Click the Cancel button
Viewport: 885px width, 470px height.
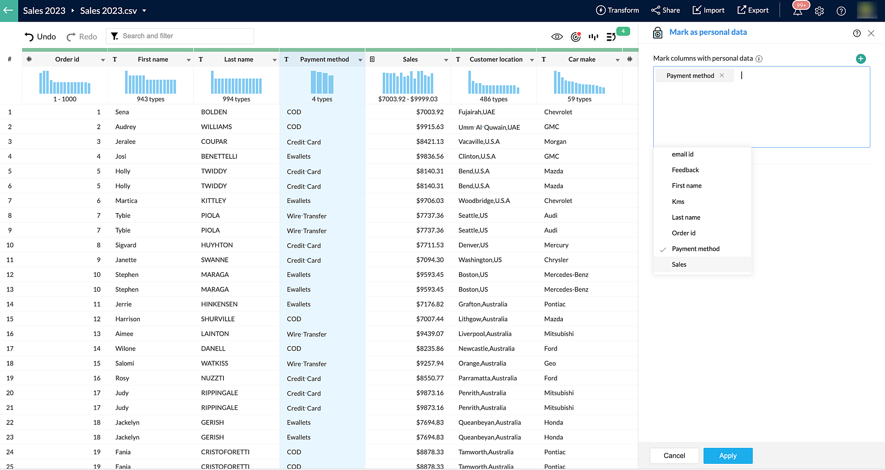pyautogui.click(x=674, y=455)
